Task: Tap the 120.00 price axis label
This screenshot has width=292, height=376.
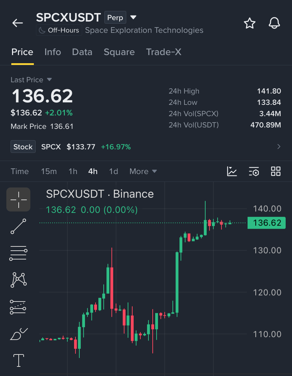Action: click(267, 293)
